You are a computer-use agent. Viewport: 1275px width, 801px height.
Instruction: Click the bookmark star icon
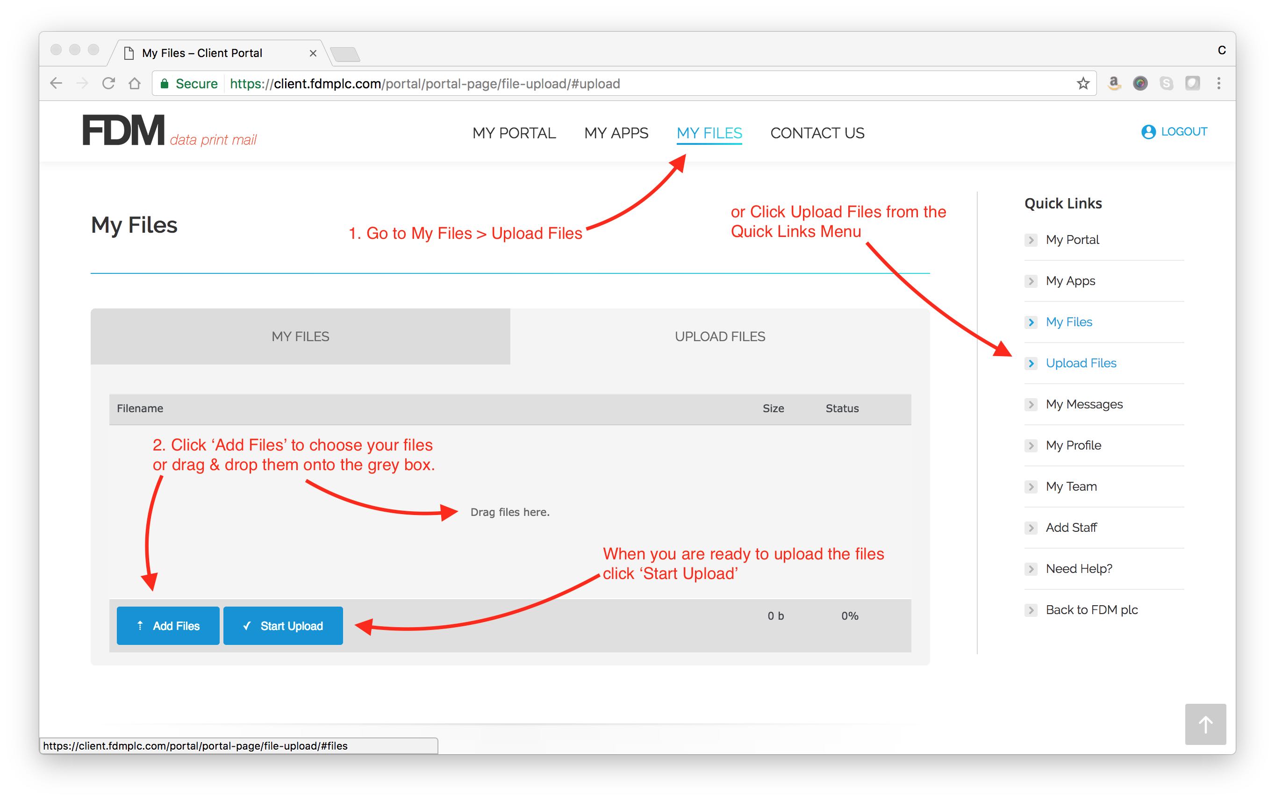(1083, 83)
